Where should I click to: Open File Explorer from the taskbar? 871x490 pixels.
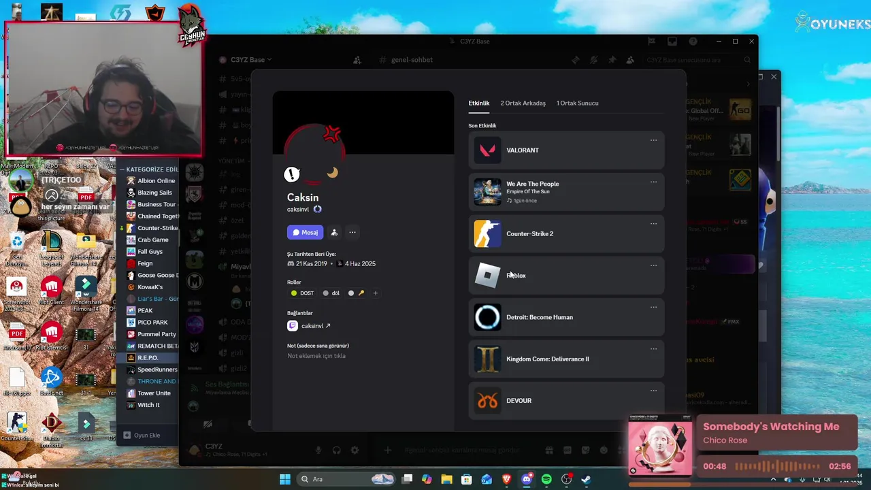click(446, 479)
